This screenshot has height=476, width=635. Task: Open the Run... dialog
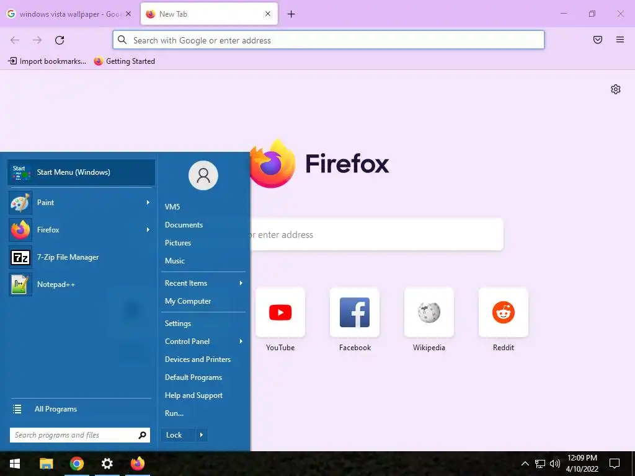[174, 413]
